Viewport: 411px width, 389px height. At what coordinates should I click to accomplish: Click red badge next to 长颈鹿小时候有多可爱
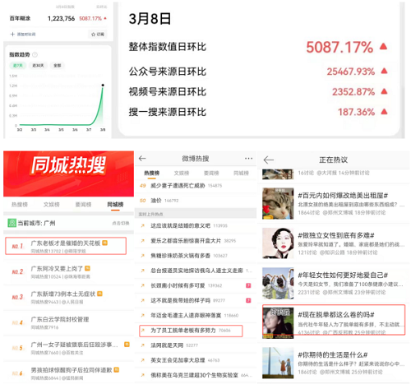pos(248,285)
